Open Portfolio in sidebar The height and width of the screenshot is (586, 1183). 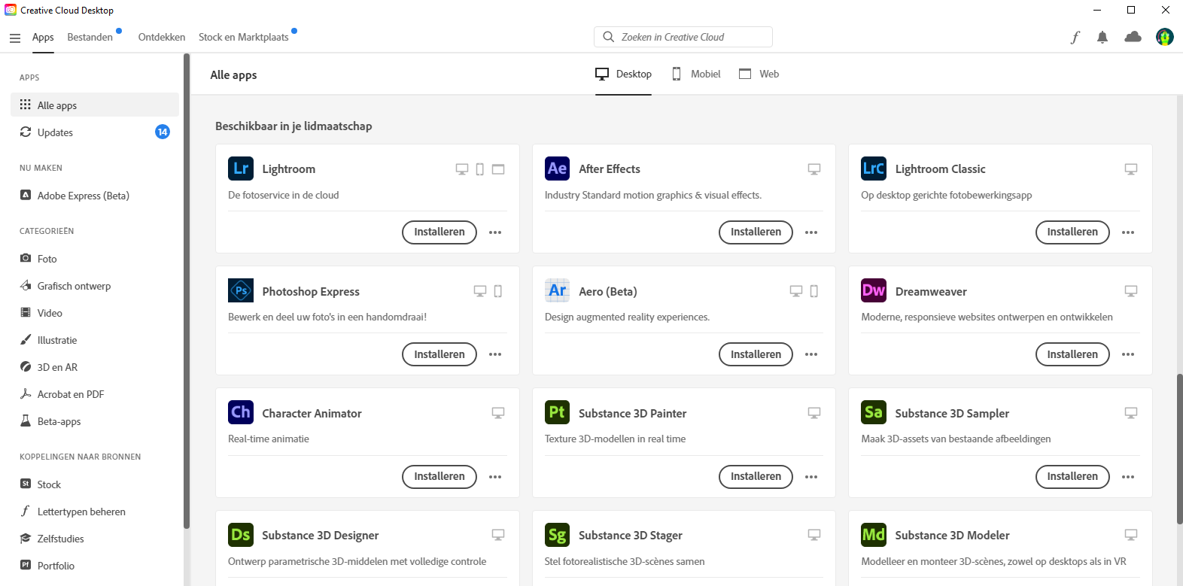pos(95,566)
